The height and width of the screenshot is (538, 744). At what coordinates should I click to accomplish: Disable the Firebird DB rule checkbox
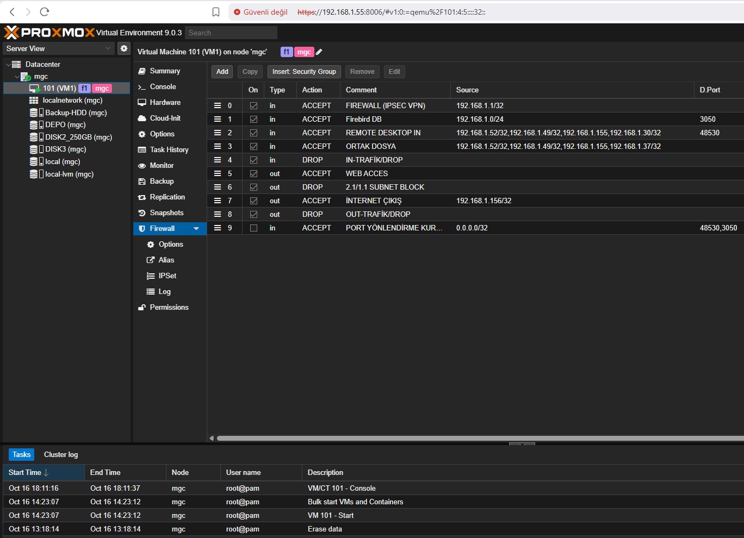[253, 120]
